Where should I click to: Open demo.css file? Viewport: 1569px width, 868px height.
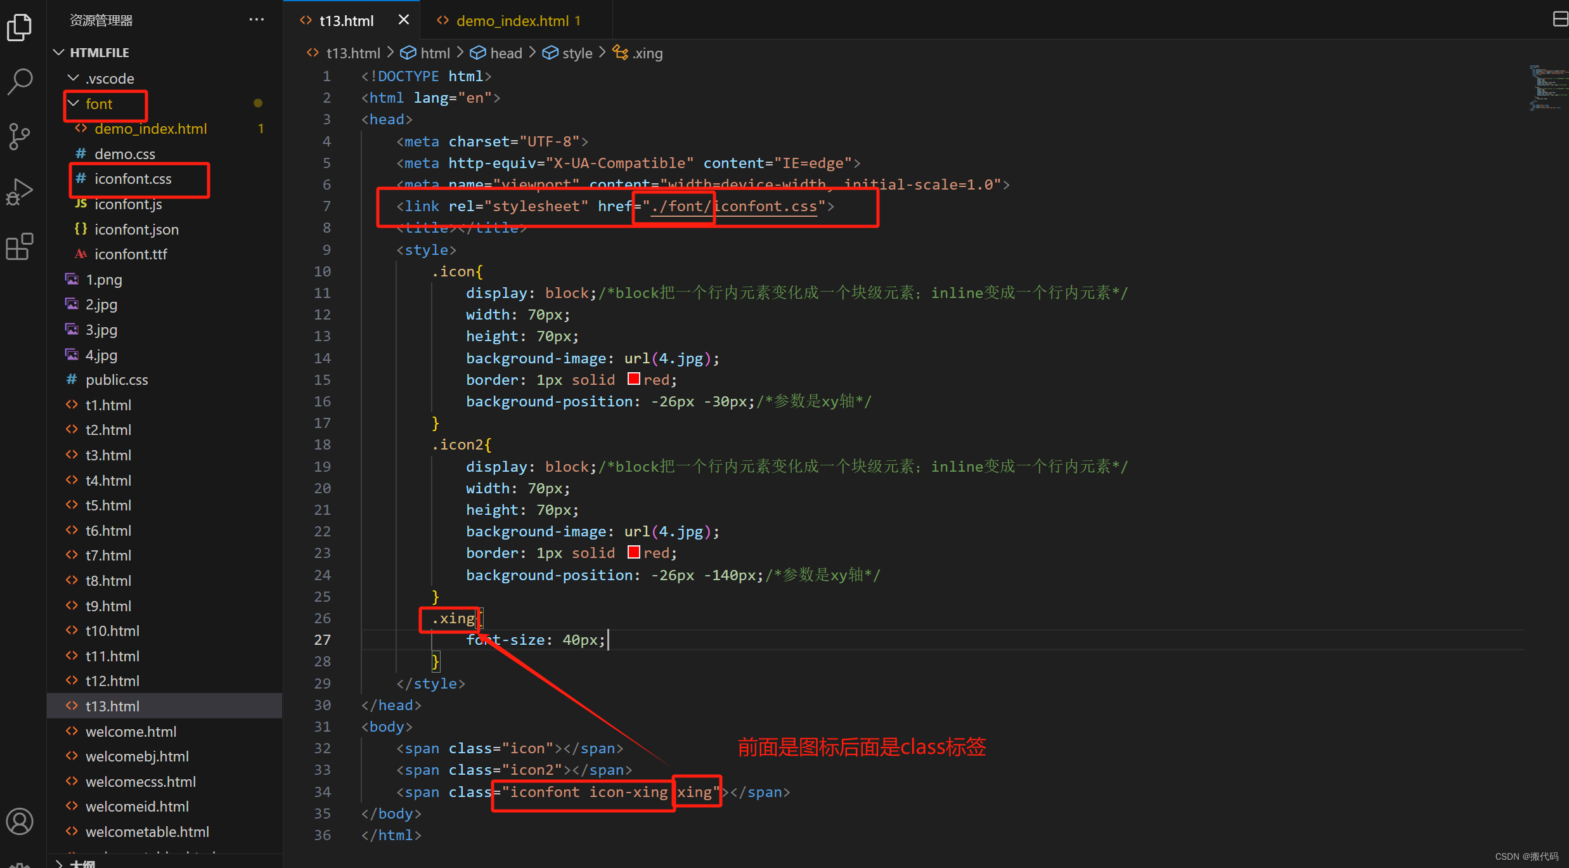click(165, 154)
